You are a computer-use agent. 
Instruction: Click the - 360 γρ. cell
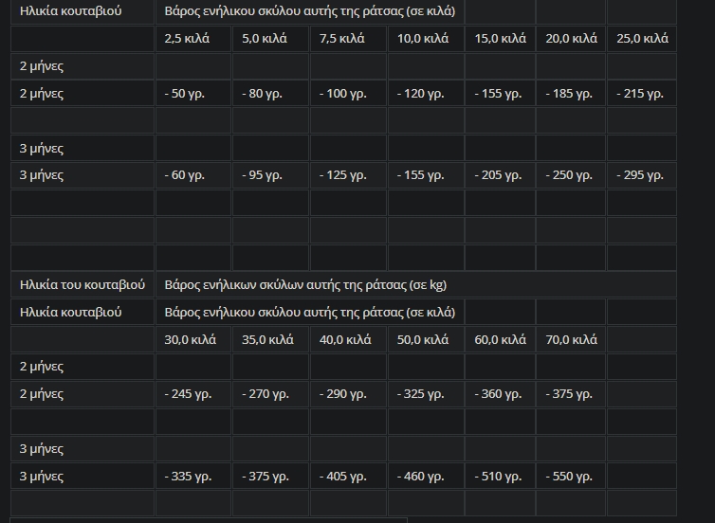click(x=501, y=394)
